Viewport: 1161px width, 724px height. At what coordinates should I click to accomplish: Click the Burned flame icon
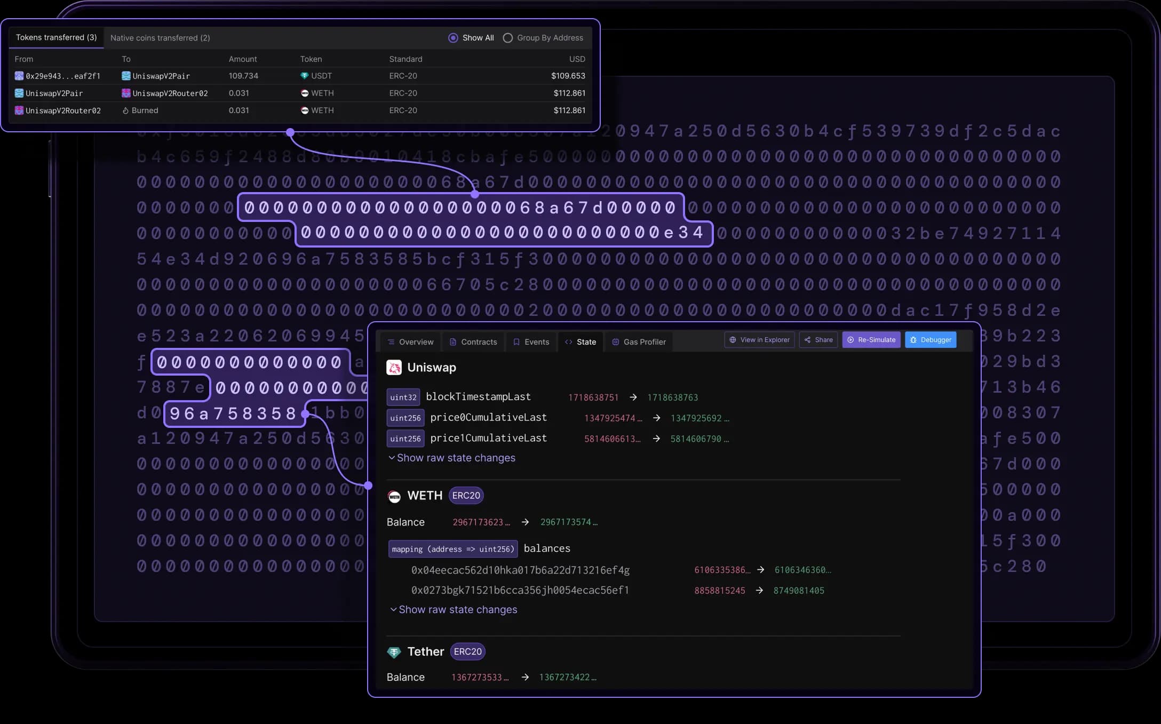(125, 110)
